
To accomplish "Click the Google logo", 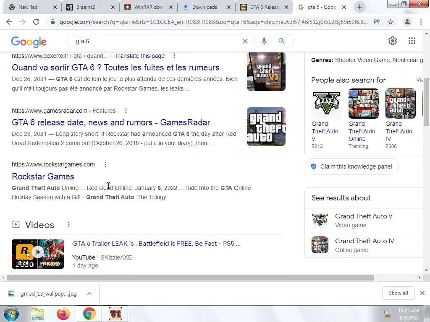I will point(29,42).
